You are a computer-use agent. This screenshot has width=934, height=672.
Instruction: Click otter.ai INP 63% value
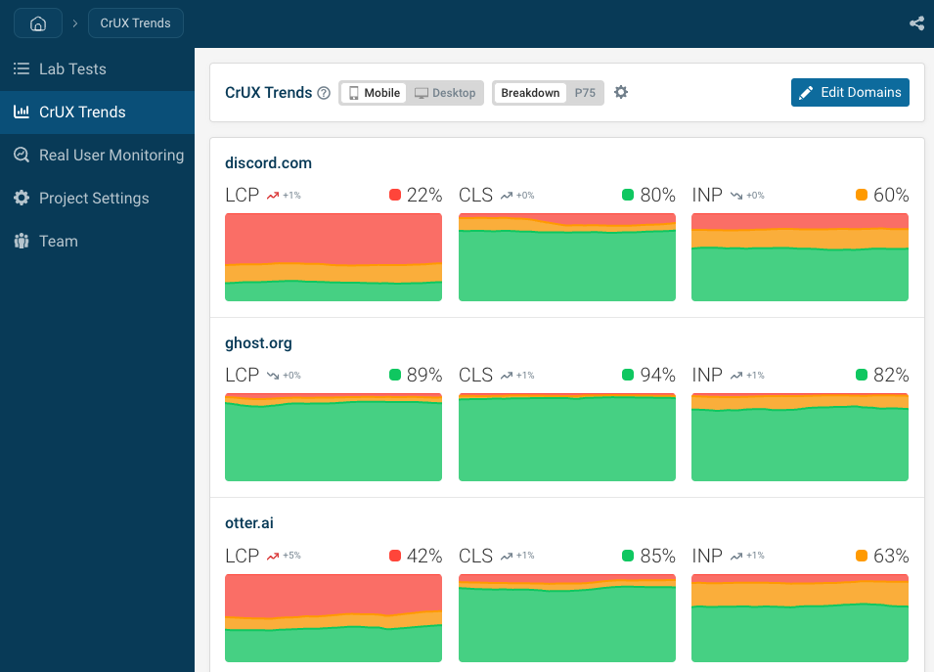(x=891, y=556)
